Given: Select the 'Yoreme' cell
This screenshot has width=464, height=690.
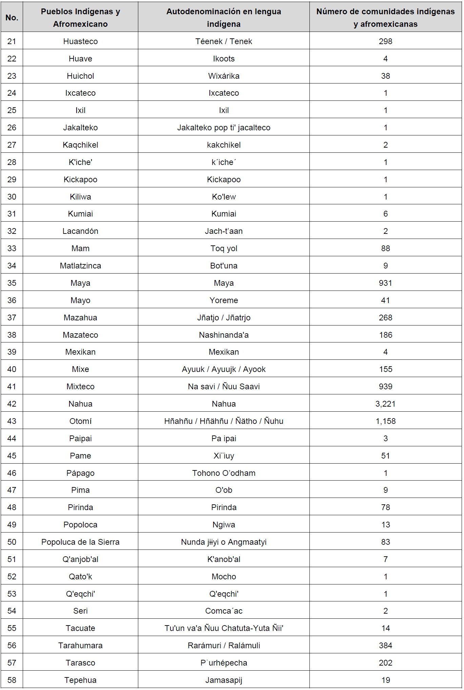Looking at the screenshot, I should 224,300.
